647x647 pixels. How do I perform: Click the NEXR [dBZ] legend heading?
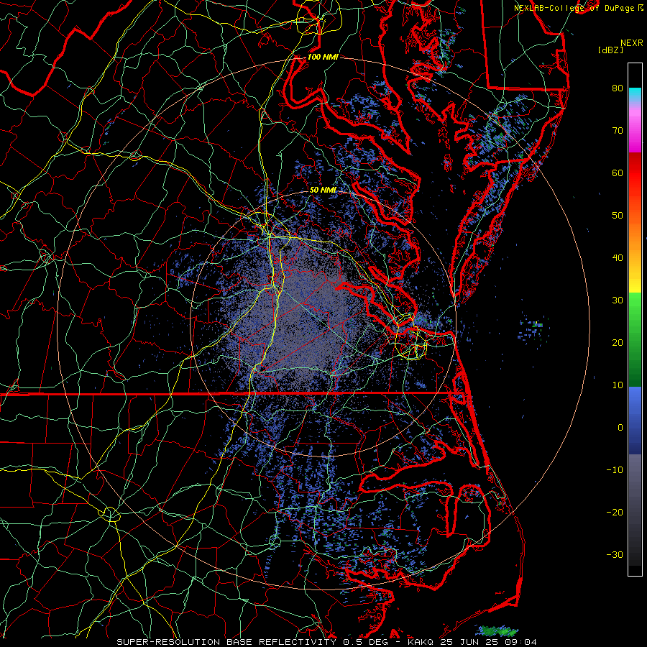(620, 46)
